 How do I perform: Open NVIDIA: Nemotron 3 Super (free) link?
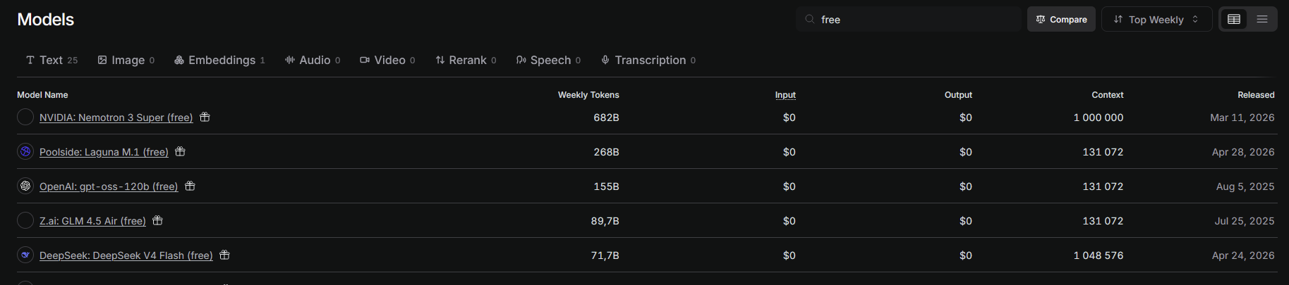tap(116, 118)
